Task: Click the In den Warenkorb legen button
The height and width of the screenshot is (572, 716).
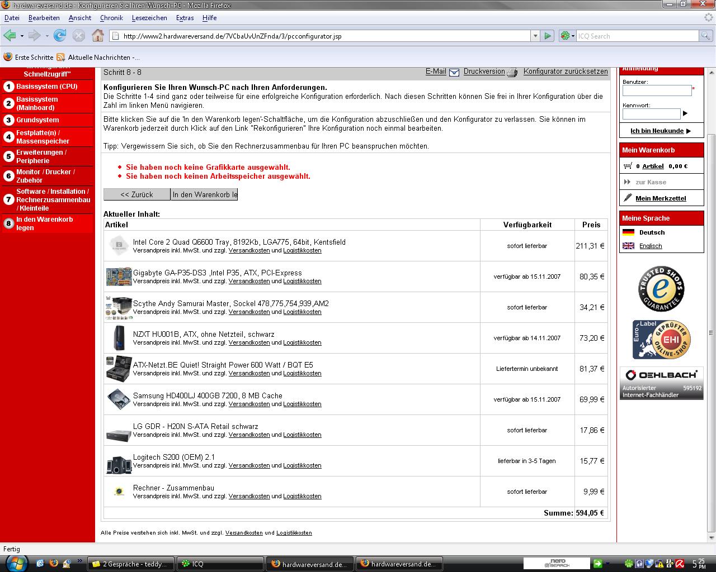Action: (x=204, y=194)
